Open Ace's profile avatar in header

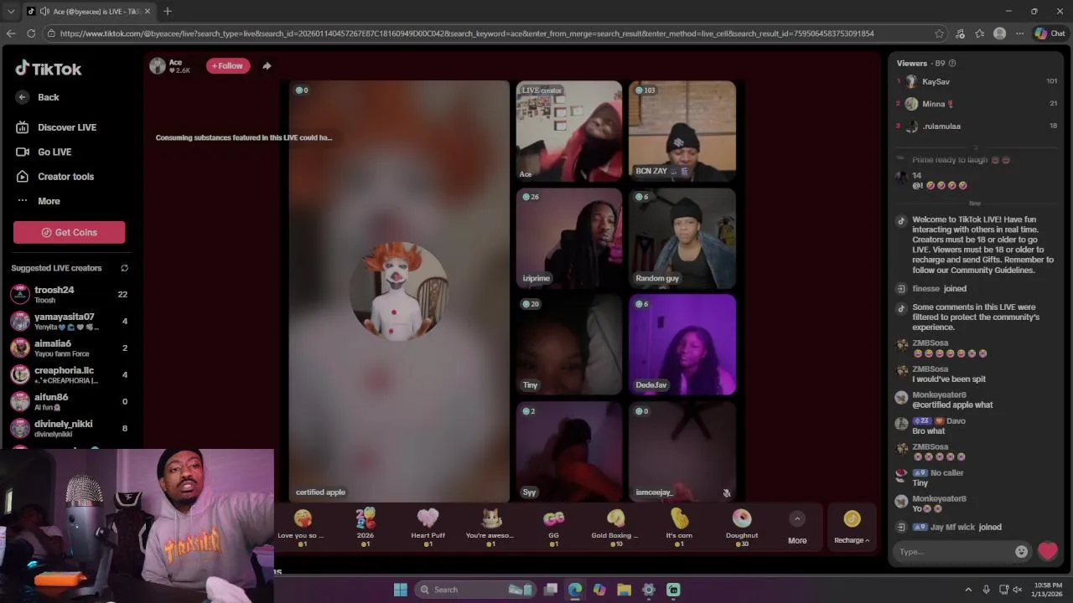click(158, 66)
